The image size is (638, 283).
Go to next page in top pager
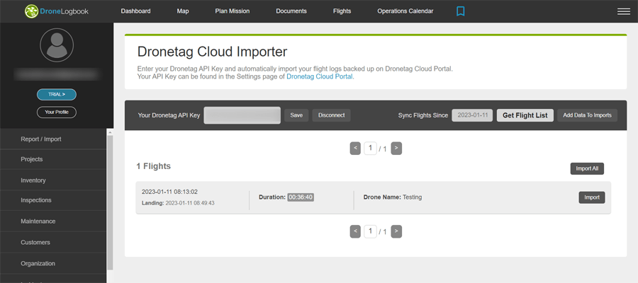point(396,148)
